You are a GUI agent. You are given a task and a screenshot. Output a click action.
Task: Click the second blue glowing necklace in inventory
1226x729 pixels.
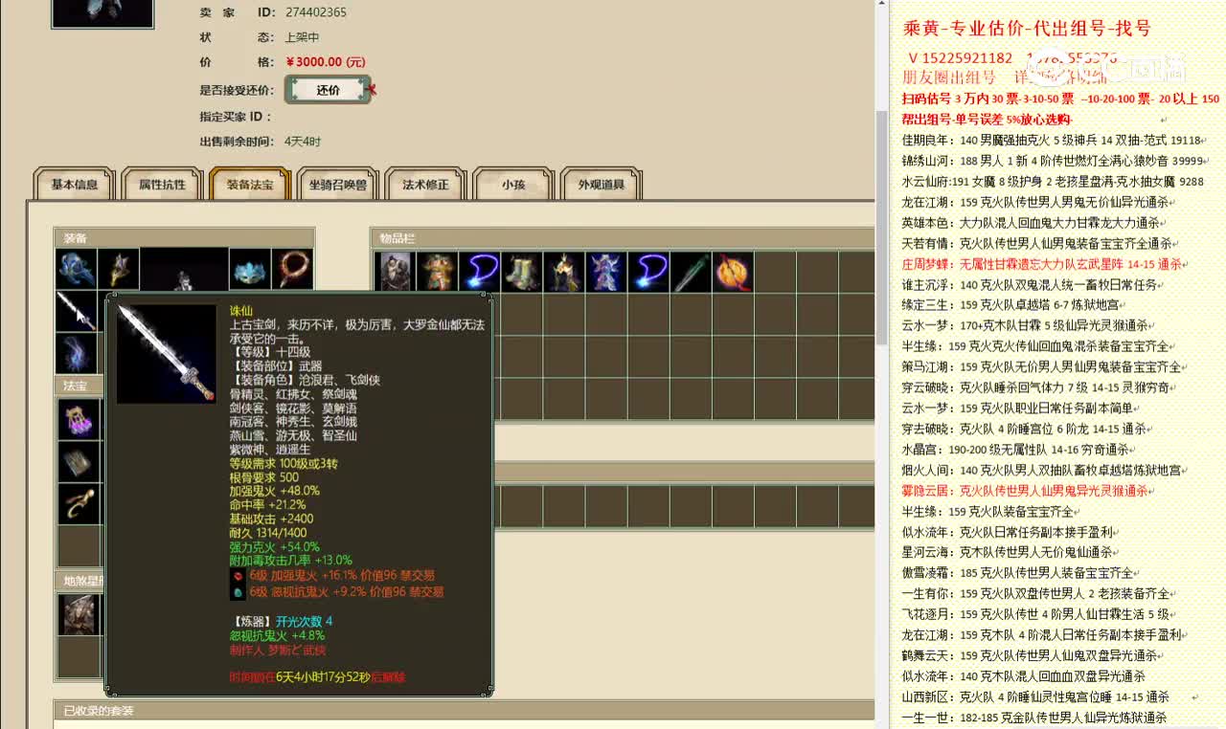point(647,272)
